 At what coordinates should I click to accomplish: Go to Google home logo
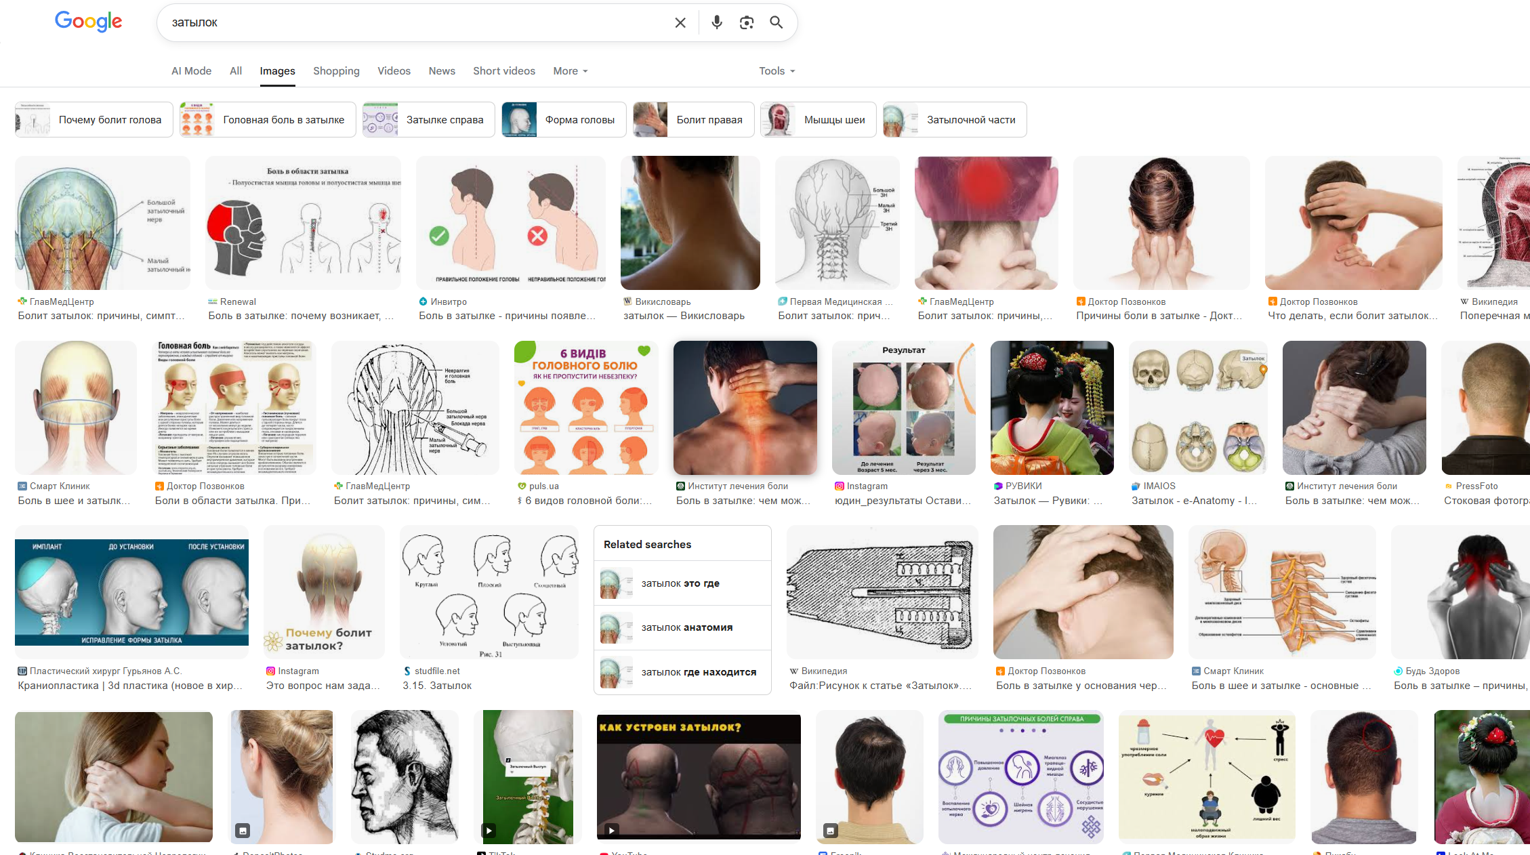89,22
